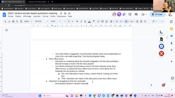Add a comment via toolbar comment icon
The width and height of the screenshot is (175, 98).
point(103,22)
